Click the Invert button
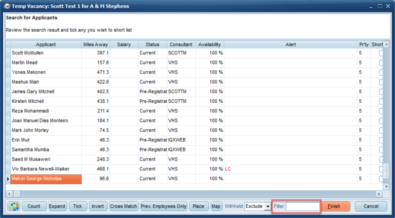Viewport: 395px width, 218px height. point(98,206)
